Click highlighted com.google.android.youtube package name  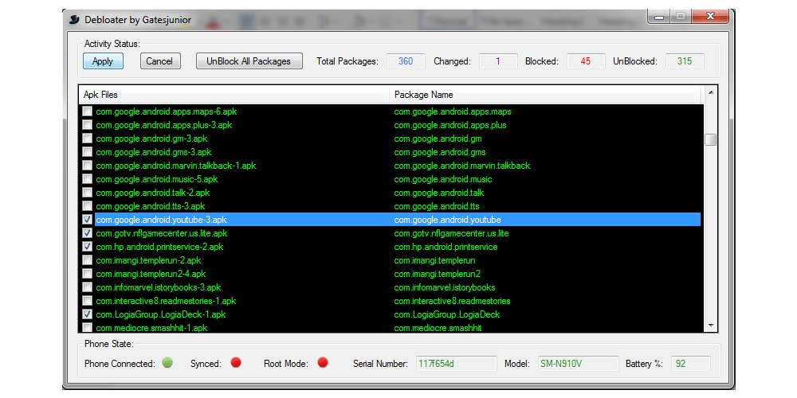coord(447,220)
